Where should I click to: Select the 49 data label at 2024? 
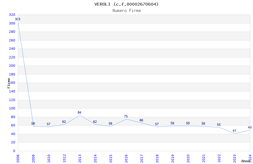pyautogui.click(x=250, y=128)
